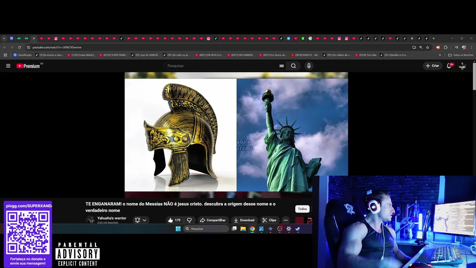Dislike the video

pos(189,220)
